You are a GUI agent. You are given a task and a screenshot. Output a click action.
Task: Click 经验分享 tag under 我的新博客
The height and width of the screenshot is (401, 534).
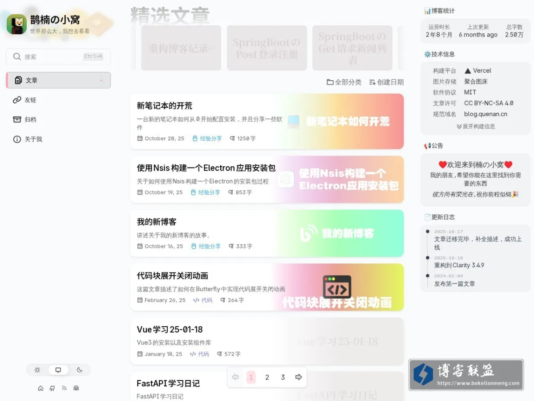tap(206, 246)
